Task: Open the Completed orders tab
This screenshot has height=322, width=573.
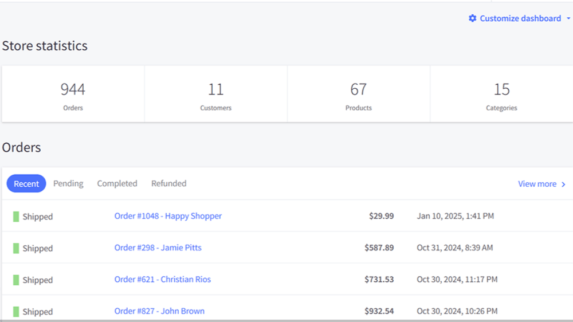Action: pyautogui.click(x=117, y=184)
